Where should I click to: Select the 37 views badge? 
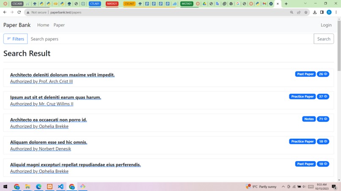click(323, 97)
